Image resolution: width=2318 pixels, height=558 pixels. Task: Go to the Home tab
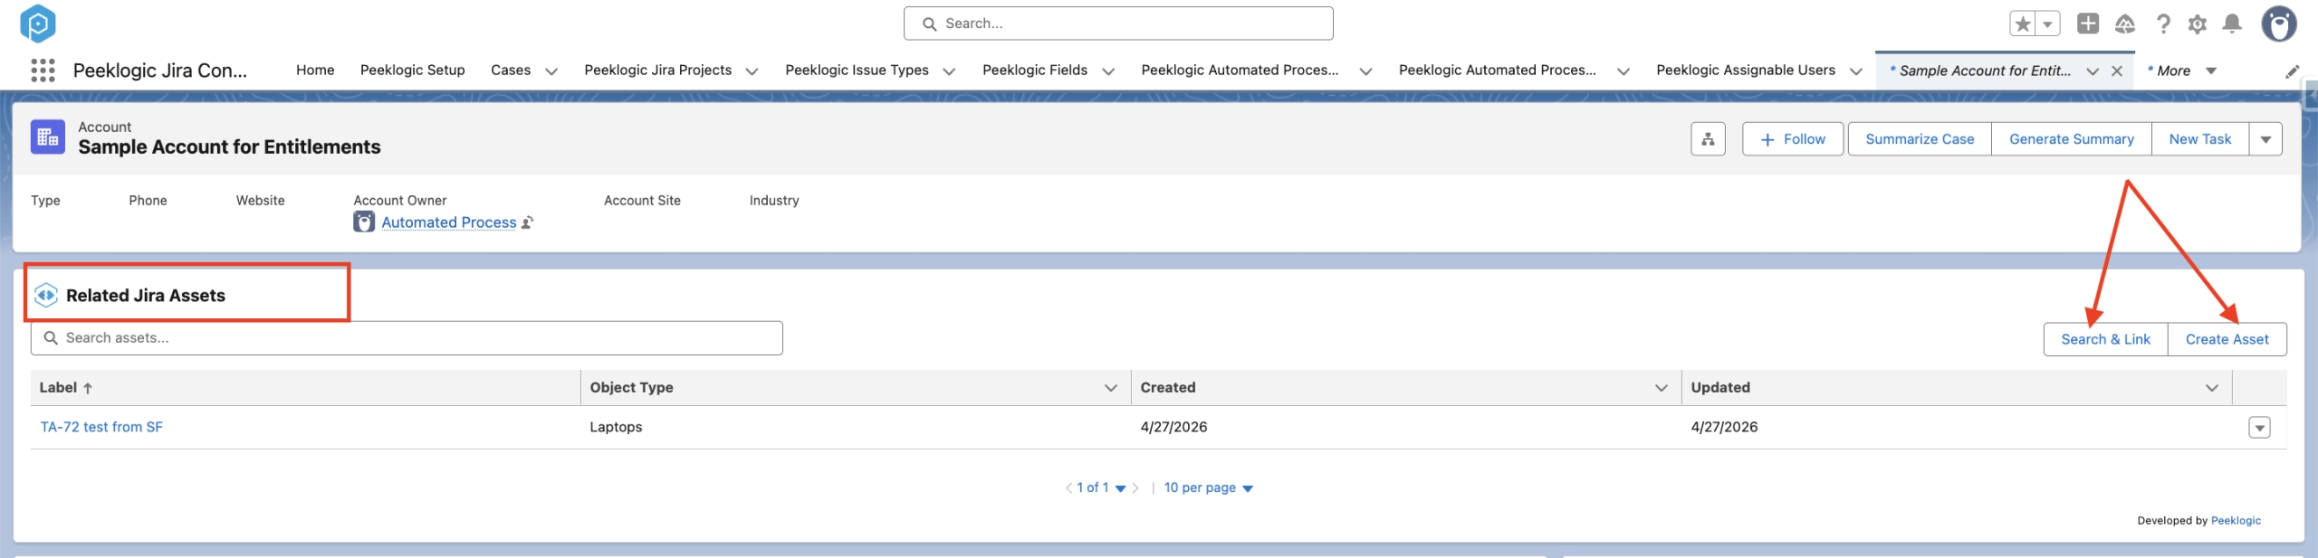point(315,71)
